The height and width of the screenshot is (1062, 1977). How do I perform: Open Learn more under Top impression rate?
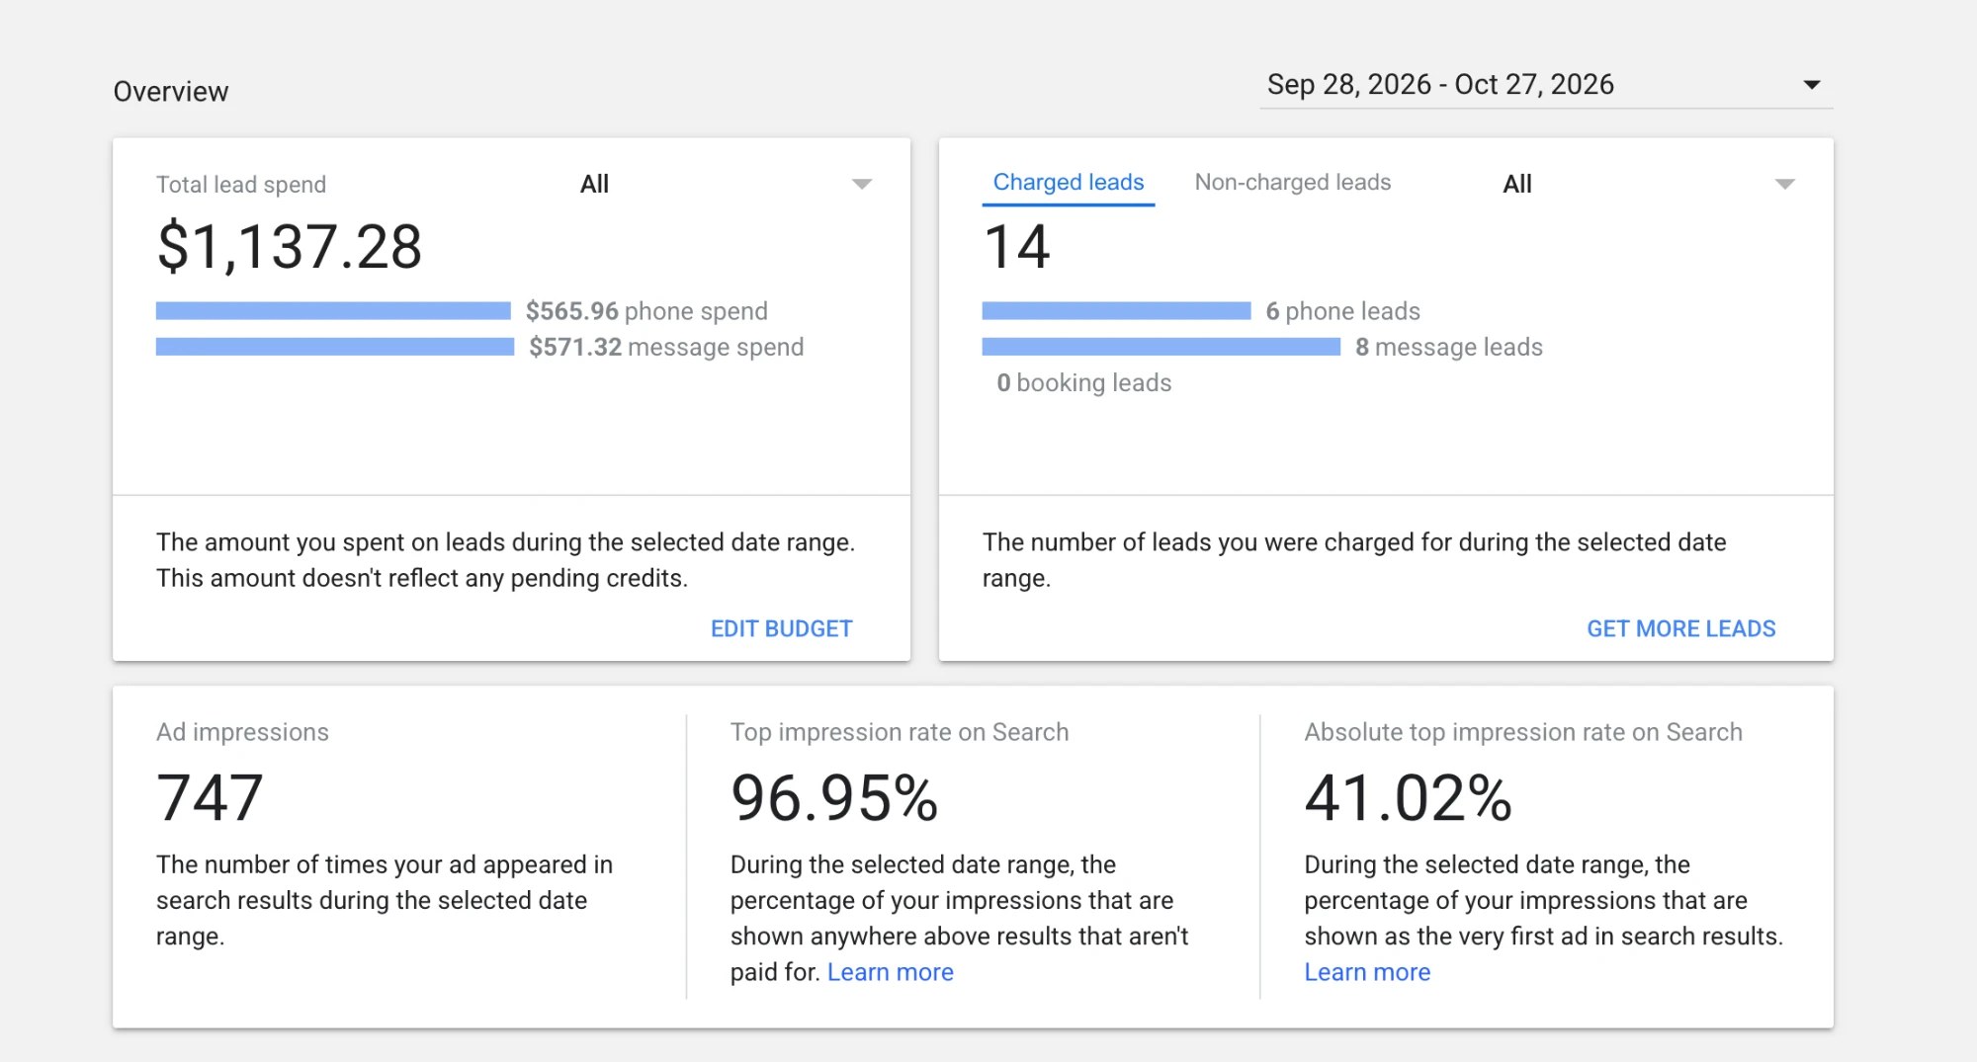point(891,972)
